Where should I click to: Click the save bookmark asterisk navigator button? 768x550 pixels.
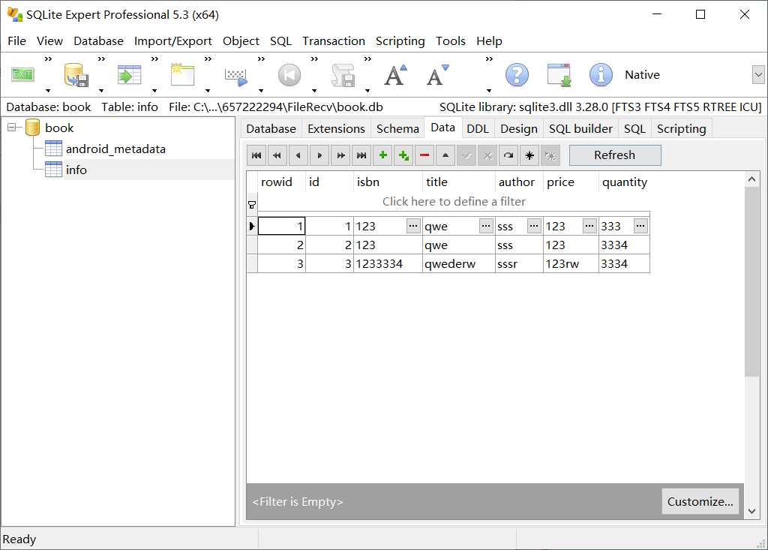tap(530, 155)
